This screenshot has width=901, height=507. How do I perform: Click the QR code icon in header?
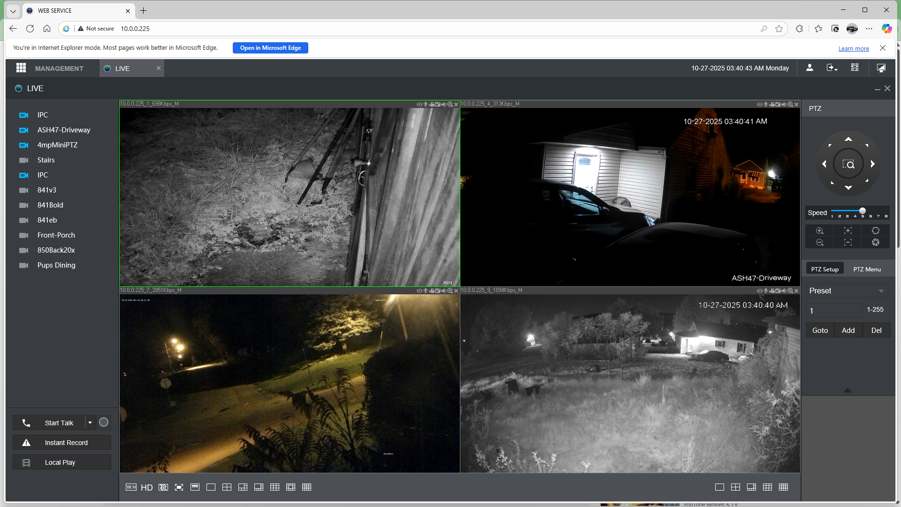pyautogui.click(x=855, y=68)
